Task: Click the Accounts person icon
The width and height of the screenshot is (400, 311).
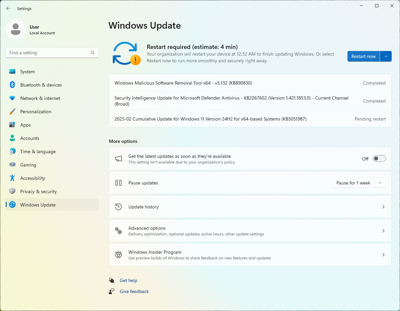Action: point(12,138)
